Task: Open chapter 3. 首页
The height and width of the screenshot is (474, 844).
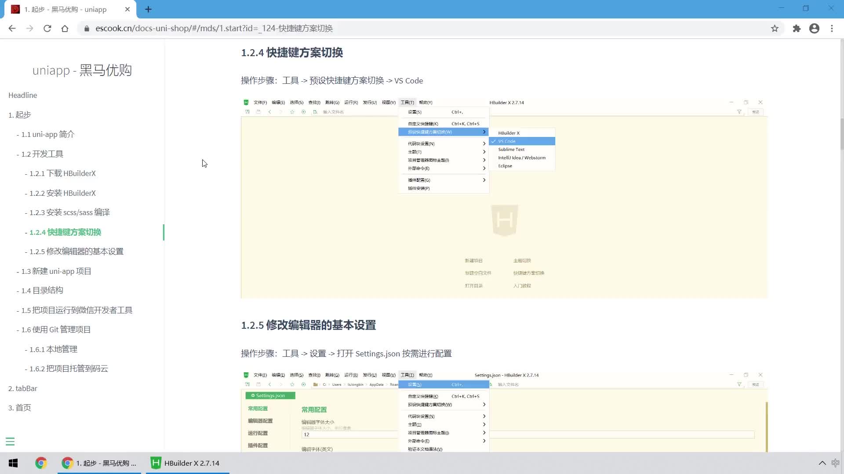Action: (x=20, y=408)
